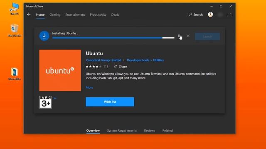Click the blue download arrow icon
Screen dimensions: 266x149
tap(44, 36)
